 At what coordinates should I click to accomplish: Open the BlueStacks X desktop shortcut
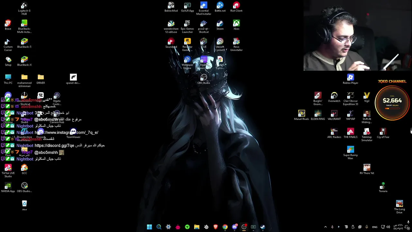[x=24, y=61]
